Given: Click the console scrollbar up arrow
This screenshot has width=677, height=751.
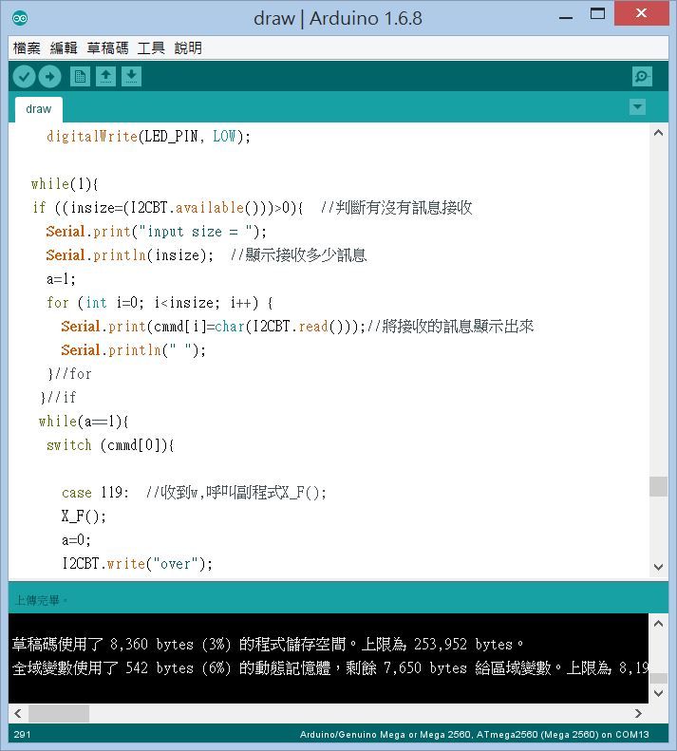Looking at the screenshot, I should tap(658, 624).
